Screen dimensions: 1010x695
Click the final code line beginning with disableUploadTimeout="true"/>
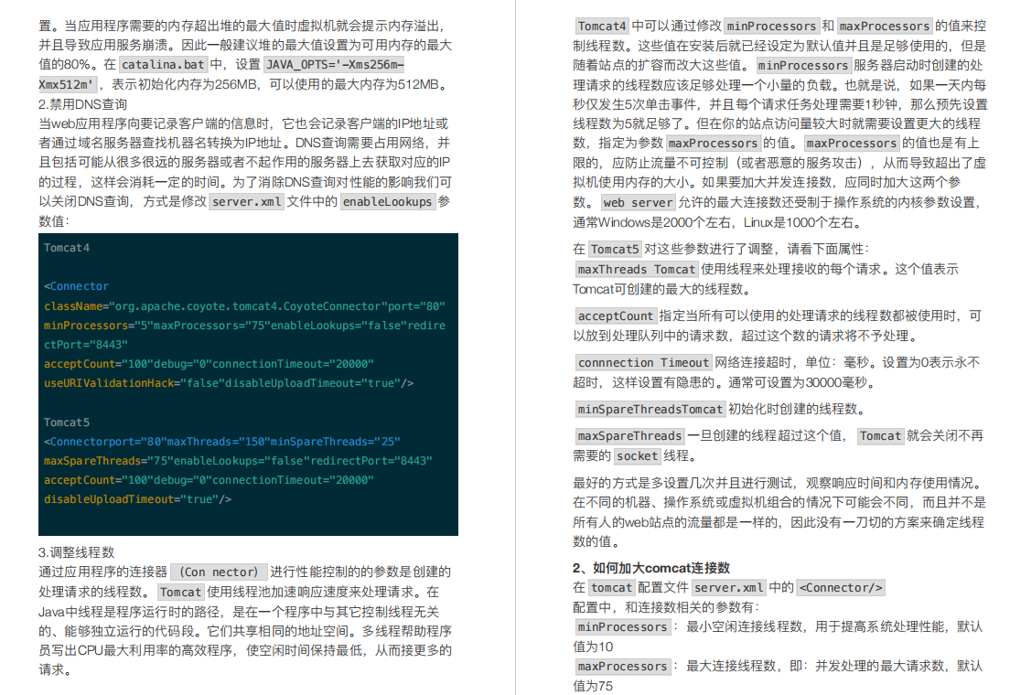(138, 499)
